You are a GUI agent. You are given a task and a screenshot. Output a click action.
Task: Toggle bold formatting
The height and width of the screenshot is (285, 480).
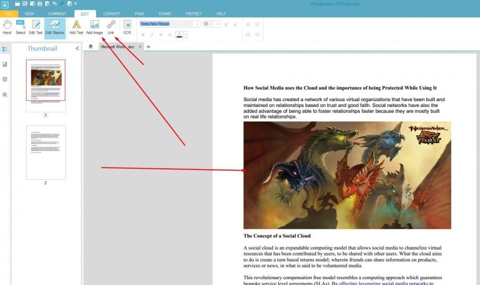pos(143,35)
